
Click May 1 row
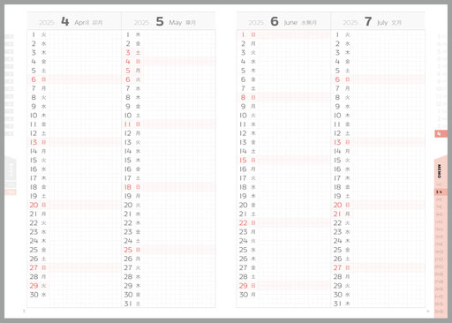[169, 34]
